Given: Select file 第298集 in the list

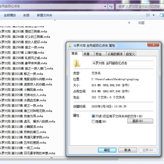Looking at the screenshot, I should click(23, 58).
